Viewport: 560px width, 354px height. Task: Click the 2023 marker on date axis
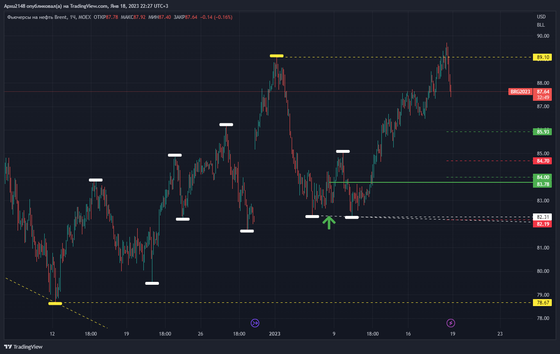pos(274,334)
